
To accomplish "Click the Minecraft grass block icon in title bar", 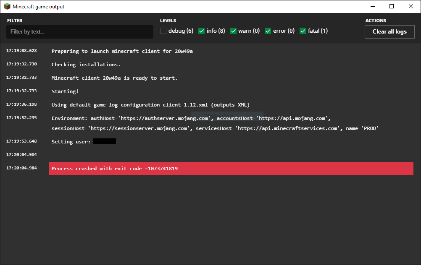I will tap(7, 6).
